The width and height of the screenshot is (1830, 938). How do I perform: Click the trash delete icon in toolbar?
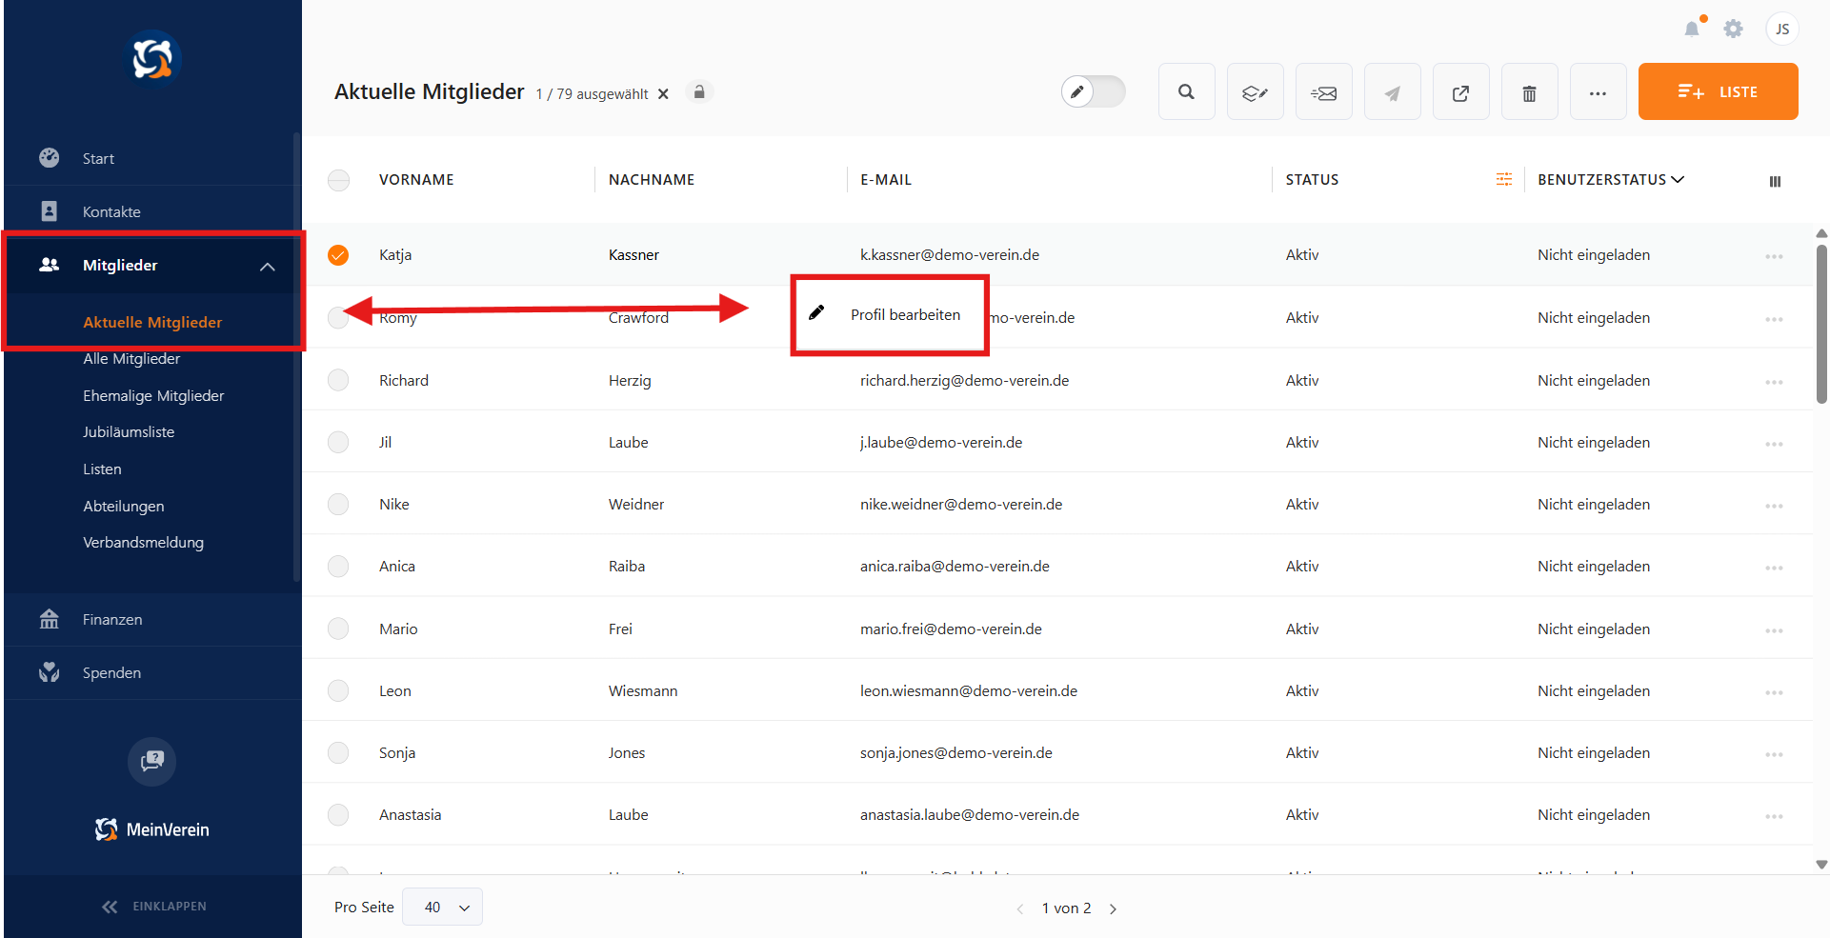click(x=1529, y=92)
